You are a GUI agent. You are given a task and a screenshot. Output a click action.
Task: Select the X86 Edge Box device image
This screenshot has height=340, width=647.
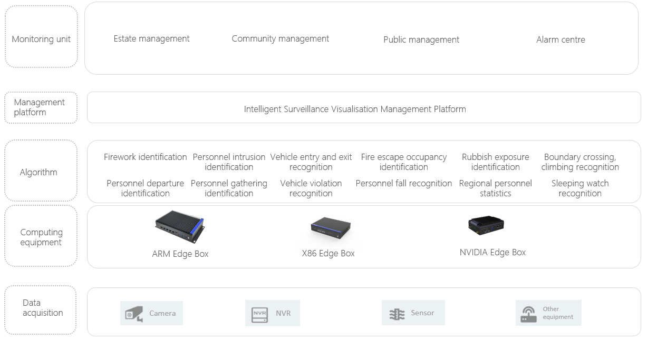[x=331, y=228]
